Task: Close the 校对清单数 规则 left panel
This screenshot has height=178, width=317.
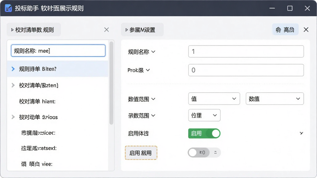Action: (106, 30)
